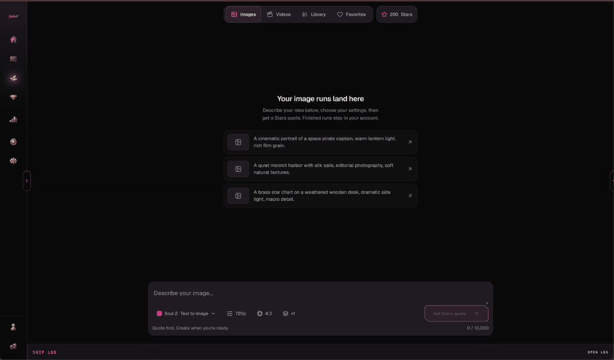Use the space pirate captain prompt suggestion
Viewport: 614px width, 360px height.
[320, 142]
